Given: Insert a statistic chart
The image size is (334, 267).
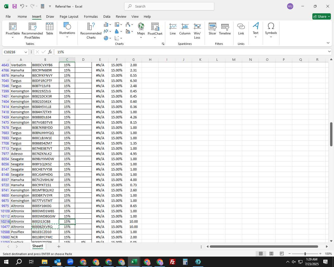Looking at the screenshot, I should click(x=118, y=31).
